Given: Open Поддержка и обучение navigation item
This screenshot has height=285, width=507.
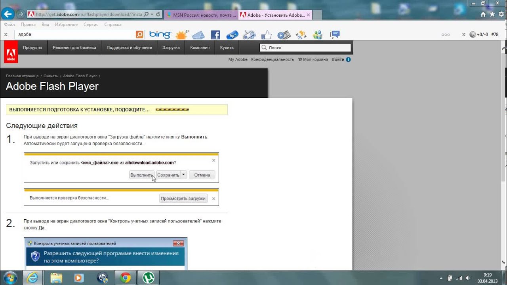Looking at the screenshot, I should click(x=129, y=47).
